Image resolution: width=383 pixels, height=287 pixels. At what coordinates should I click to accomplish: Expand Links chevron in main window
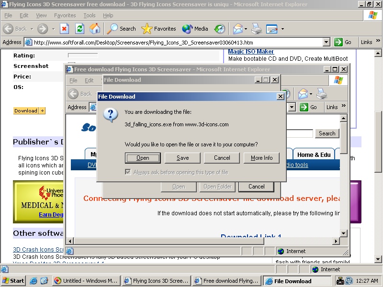tap(378, 41)
